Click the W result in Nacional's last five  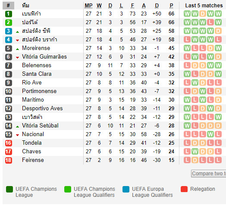pos(210,134)
